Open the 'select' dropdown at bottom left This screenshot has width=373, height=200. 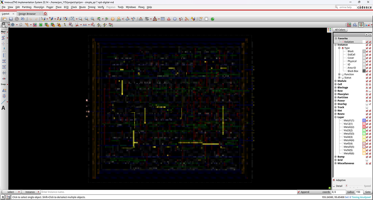pos(12,192)
